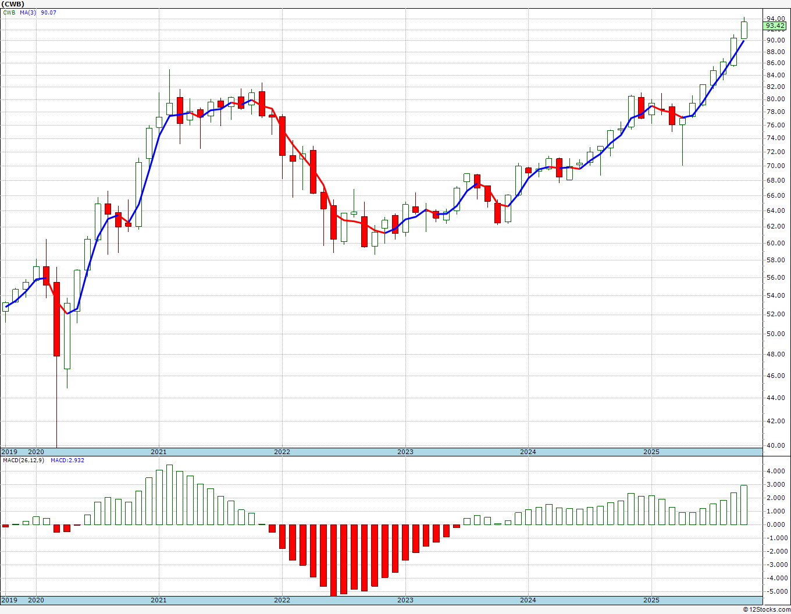Click the current price tag 93.42
Screen dimensions: 791x614
pos(775,26)
